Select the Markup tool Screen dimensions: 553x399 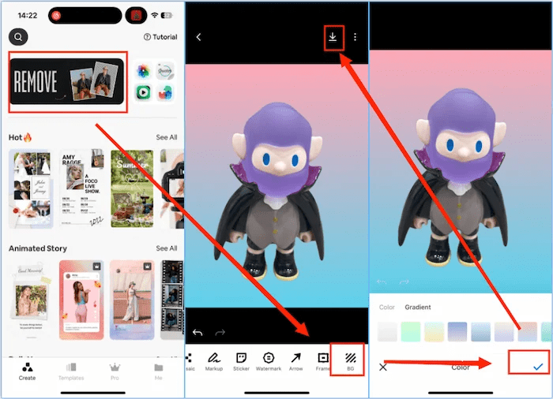coord(214,362)
